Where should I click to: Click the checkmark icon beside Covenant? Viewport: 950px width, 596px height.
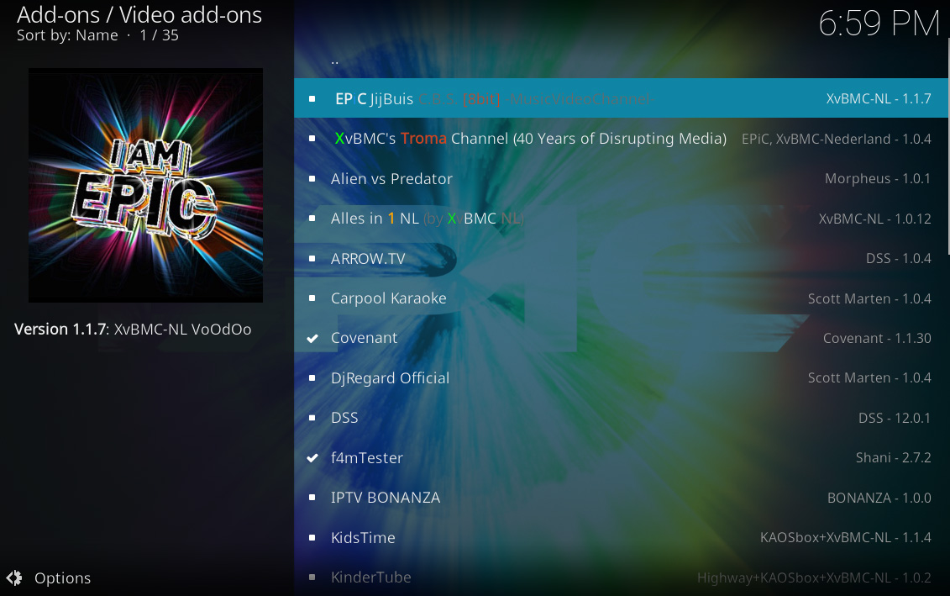(x=312, y=338)
